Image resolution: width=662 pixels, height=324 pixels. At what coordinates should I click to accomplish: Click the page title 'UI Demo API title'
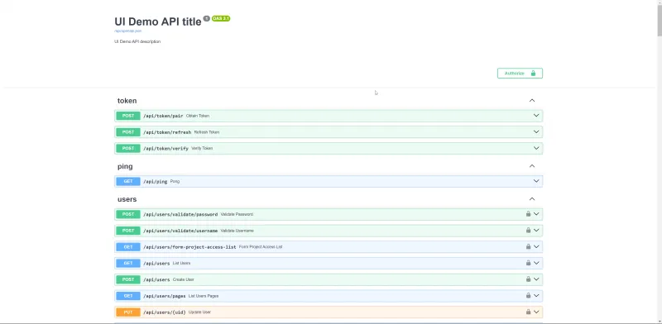pyautogui.click(x=158, y=21)
